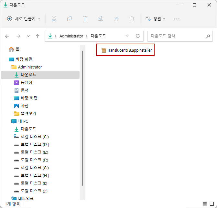Click the 다운로드 검색 search field
Image resolution: width=217 pixels, height=208 pixels.
(x=180, y=36)
